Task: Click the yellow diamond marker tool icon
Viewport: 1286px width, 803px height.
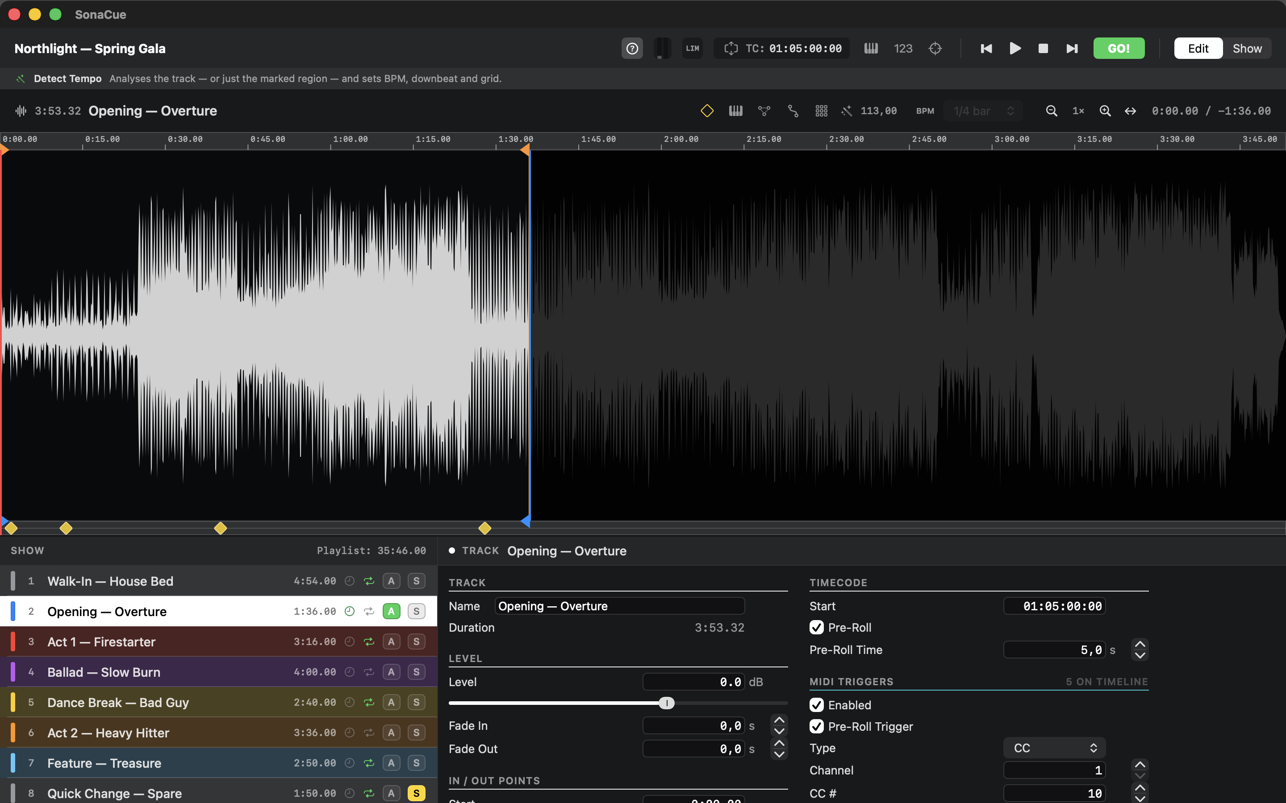Action: 707,111
